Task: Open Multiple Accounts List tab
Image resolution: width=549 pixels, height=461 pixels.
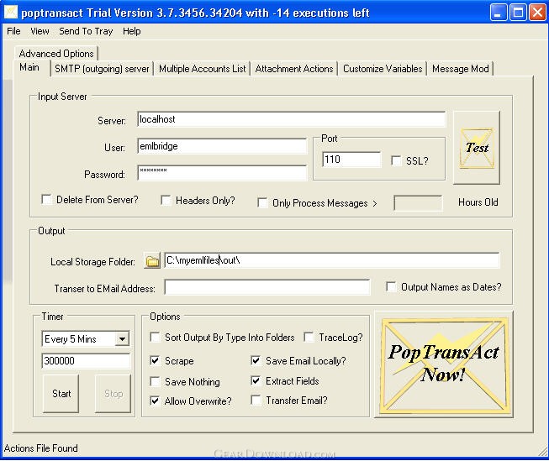Action: pos(203,69)
